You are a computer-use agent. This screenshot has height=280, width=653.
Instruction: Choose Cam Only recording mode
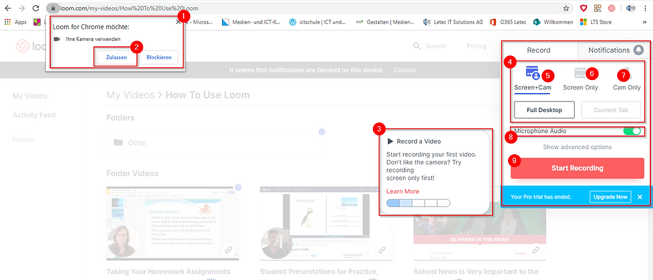627,79
